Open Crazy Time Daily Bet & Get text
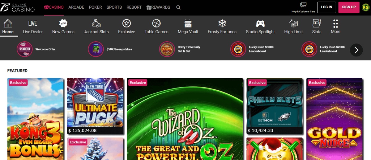371x160 pixels. click(189, 49)
